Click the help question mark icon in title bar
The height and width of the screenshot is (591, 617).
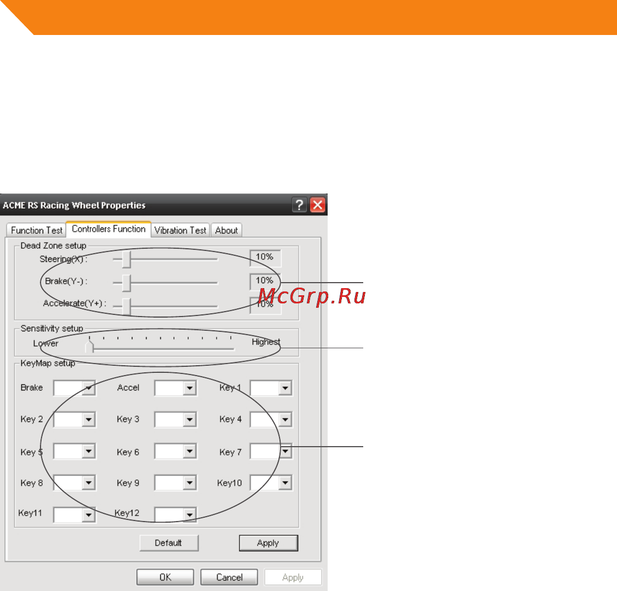click(x=299, y=205)
